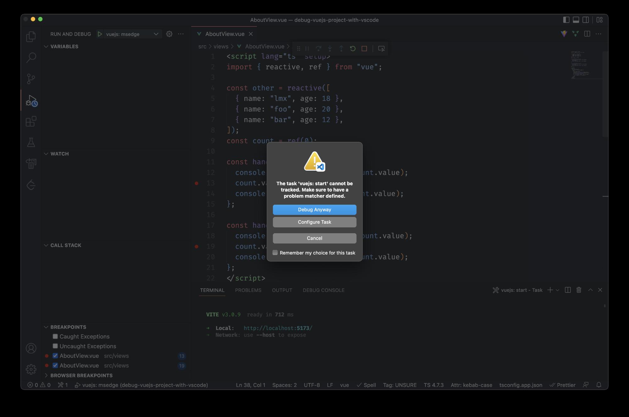Open Run and Debug more actions menu
Viewport: 629px width, 417px height.
click(181, 34)
